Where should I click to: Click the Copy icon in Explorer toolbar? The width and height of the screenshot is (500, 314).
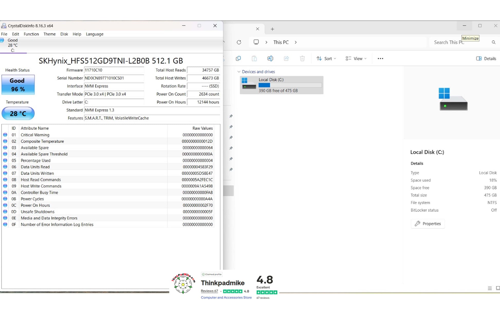point(238,59)
